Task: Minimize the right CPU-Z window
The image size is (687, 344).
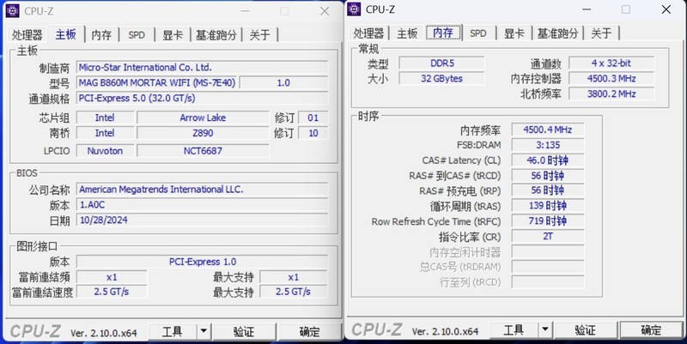Action: [x=587, y=9]
